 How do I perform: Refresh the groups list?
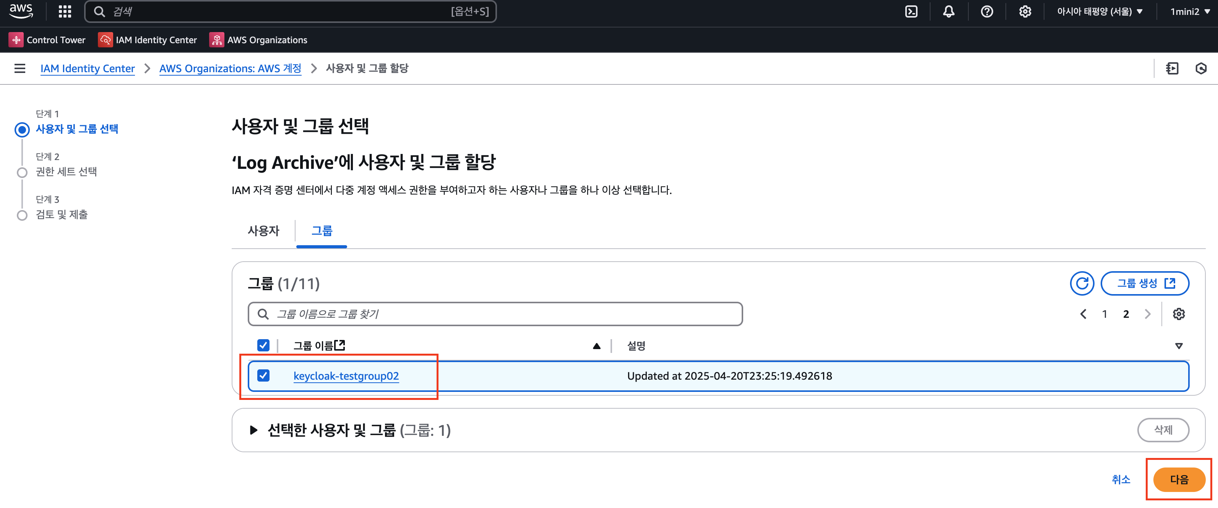pos(1082,283)
